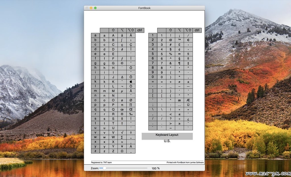This screenshot has height=177, width=291.
Task: Select the uppercase Ç cedilla cell
Action: click(x=131, y=45)
